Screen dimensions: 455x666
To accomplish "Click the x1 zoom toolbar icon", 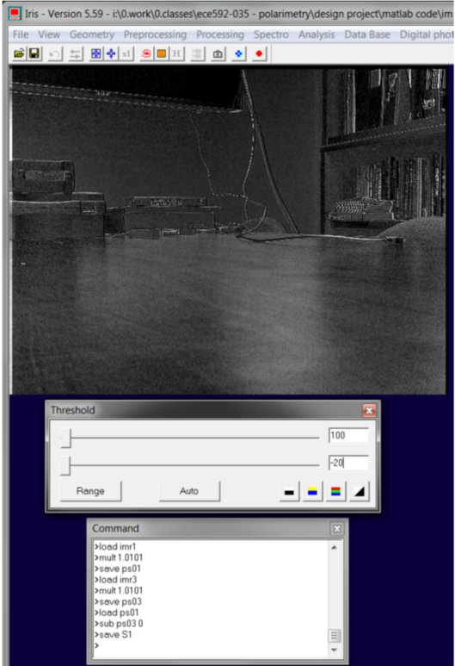I will [126, 54].
